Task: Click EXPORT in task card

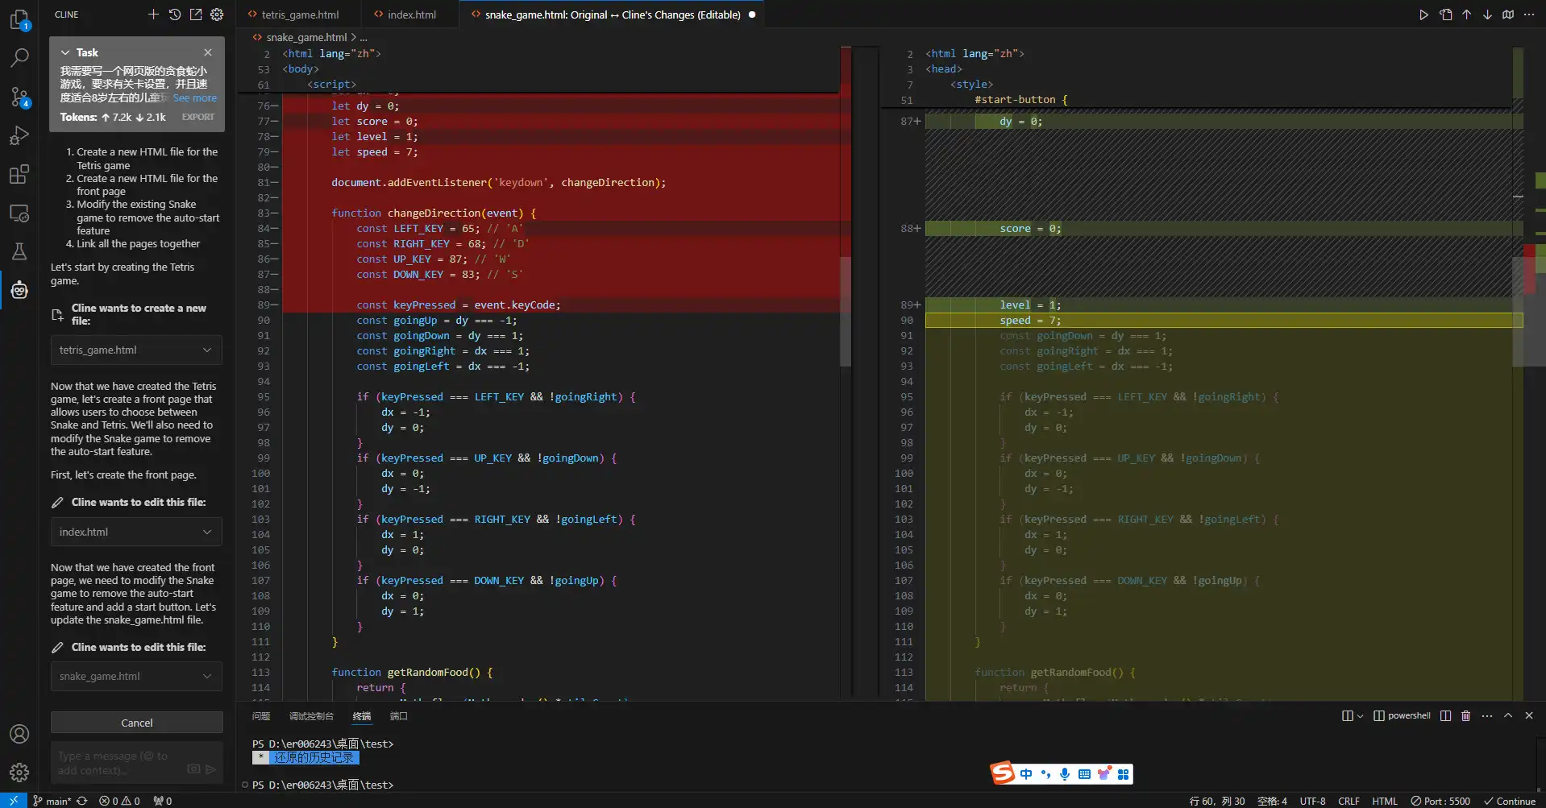Action: (198, 117)
